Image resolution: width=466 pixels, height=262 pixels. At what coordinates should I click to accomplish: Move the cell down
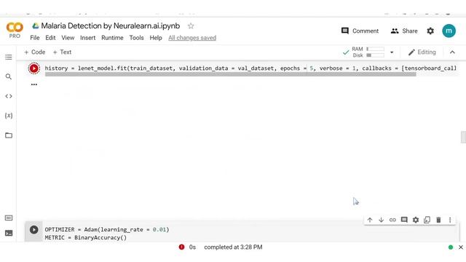point(381,220)
